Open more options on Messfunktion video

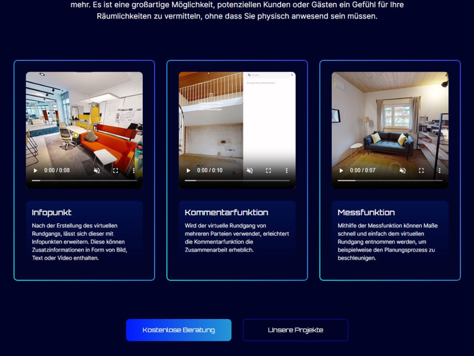click(x=439, y=170)
